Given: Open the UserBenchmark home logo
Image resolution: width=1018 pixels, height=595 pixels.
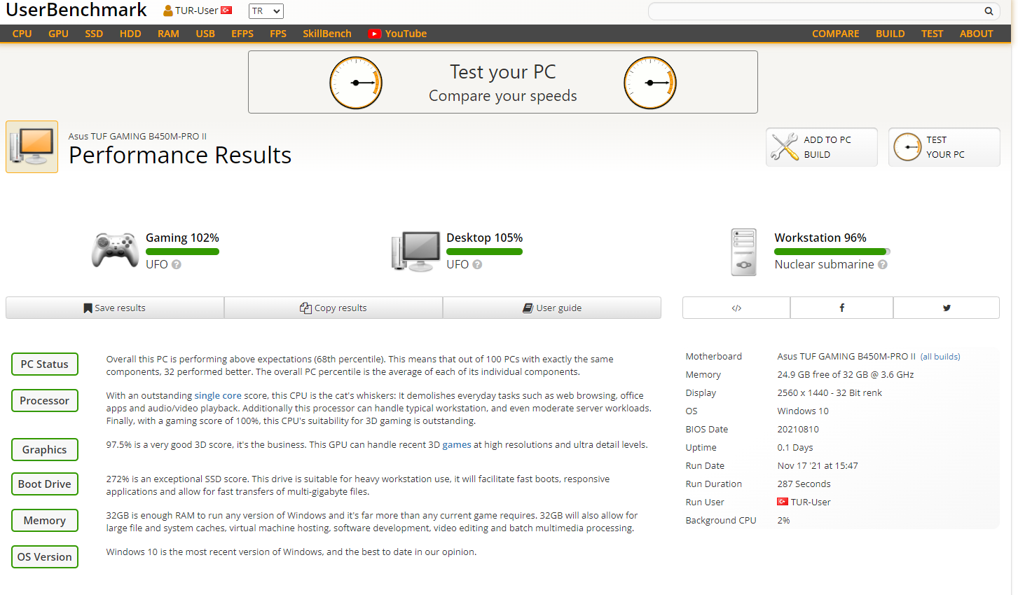Looking at the screenshot, I should tap(76, 10).
